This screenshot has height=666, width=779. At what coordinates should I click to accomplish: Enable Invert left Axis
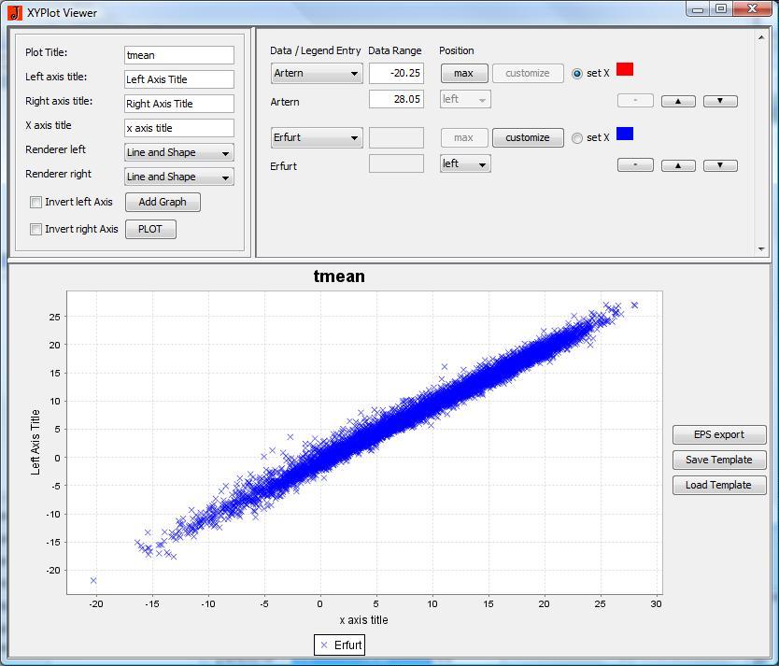[35, 202]
